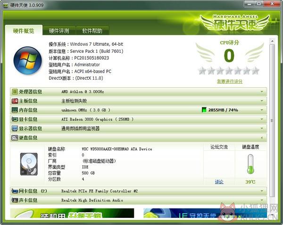Click the 39℃ temperature reading
The width and height of the screenshot is (283, 225).
click(x=250, y=182)
